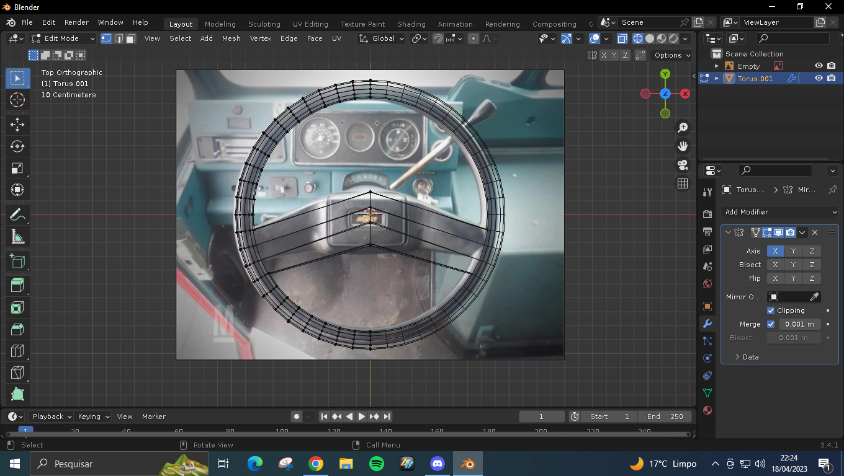The image size is (844, 476).
Task: Select the 3D Cursor tool
Action: tap(17, 100)
